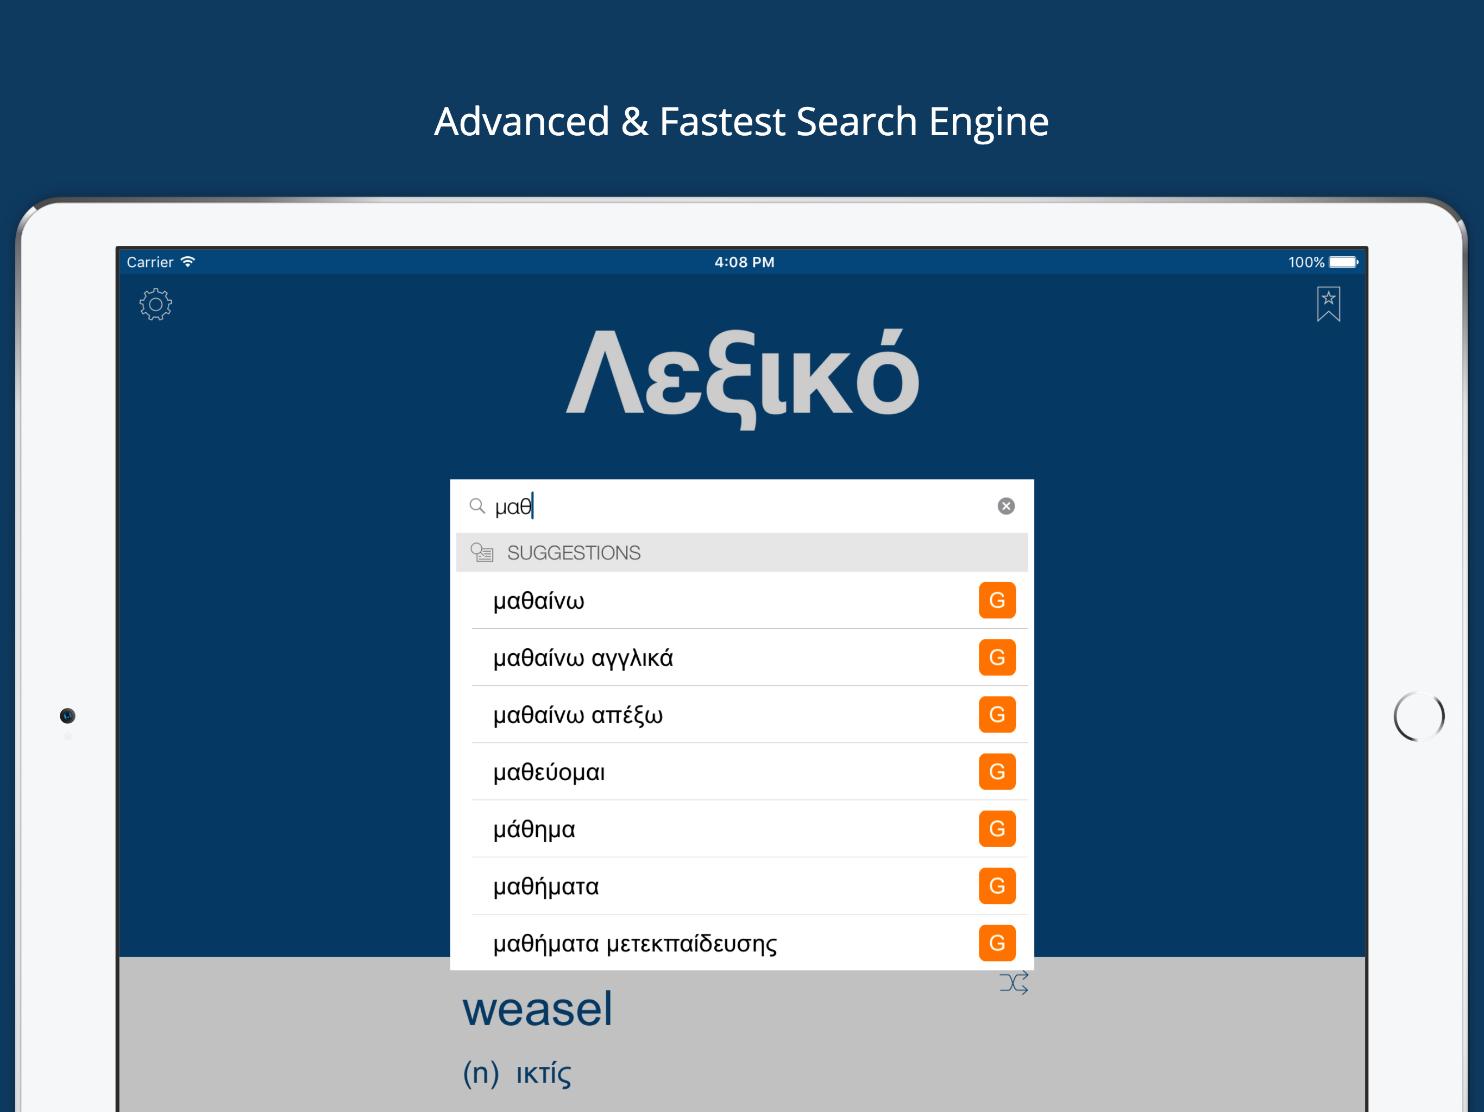Screen dimensions: 1484x1112
Task: Pick the suggestion μάθημα
Action: 741,829
